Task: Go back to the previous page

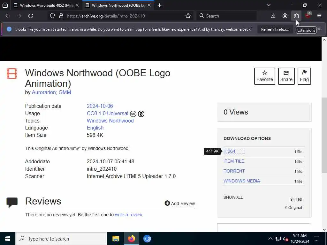Action: 8,16
